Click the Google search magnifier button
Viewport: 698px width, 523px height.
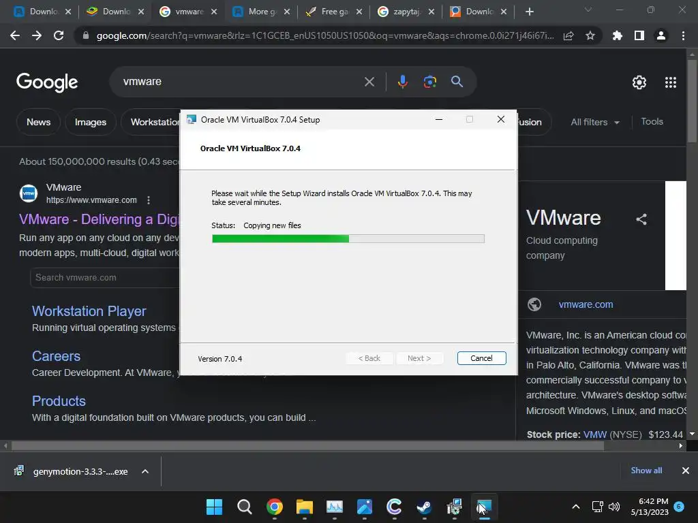(x=457, y=82)
